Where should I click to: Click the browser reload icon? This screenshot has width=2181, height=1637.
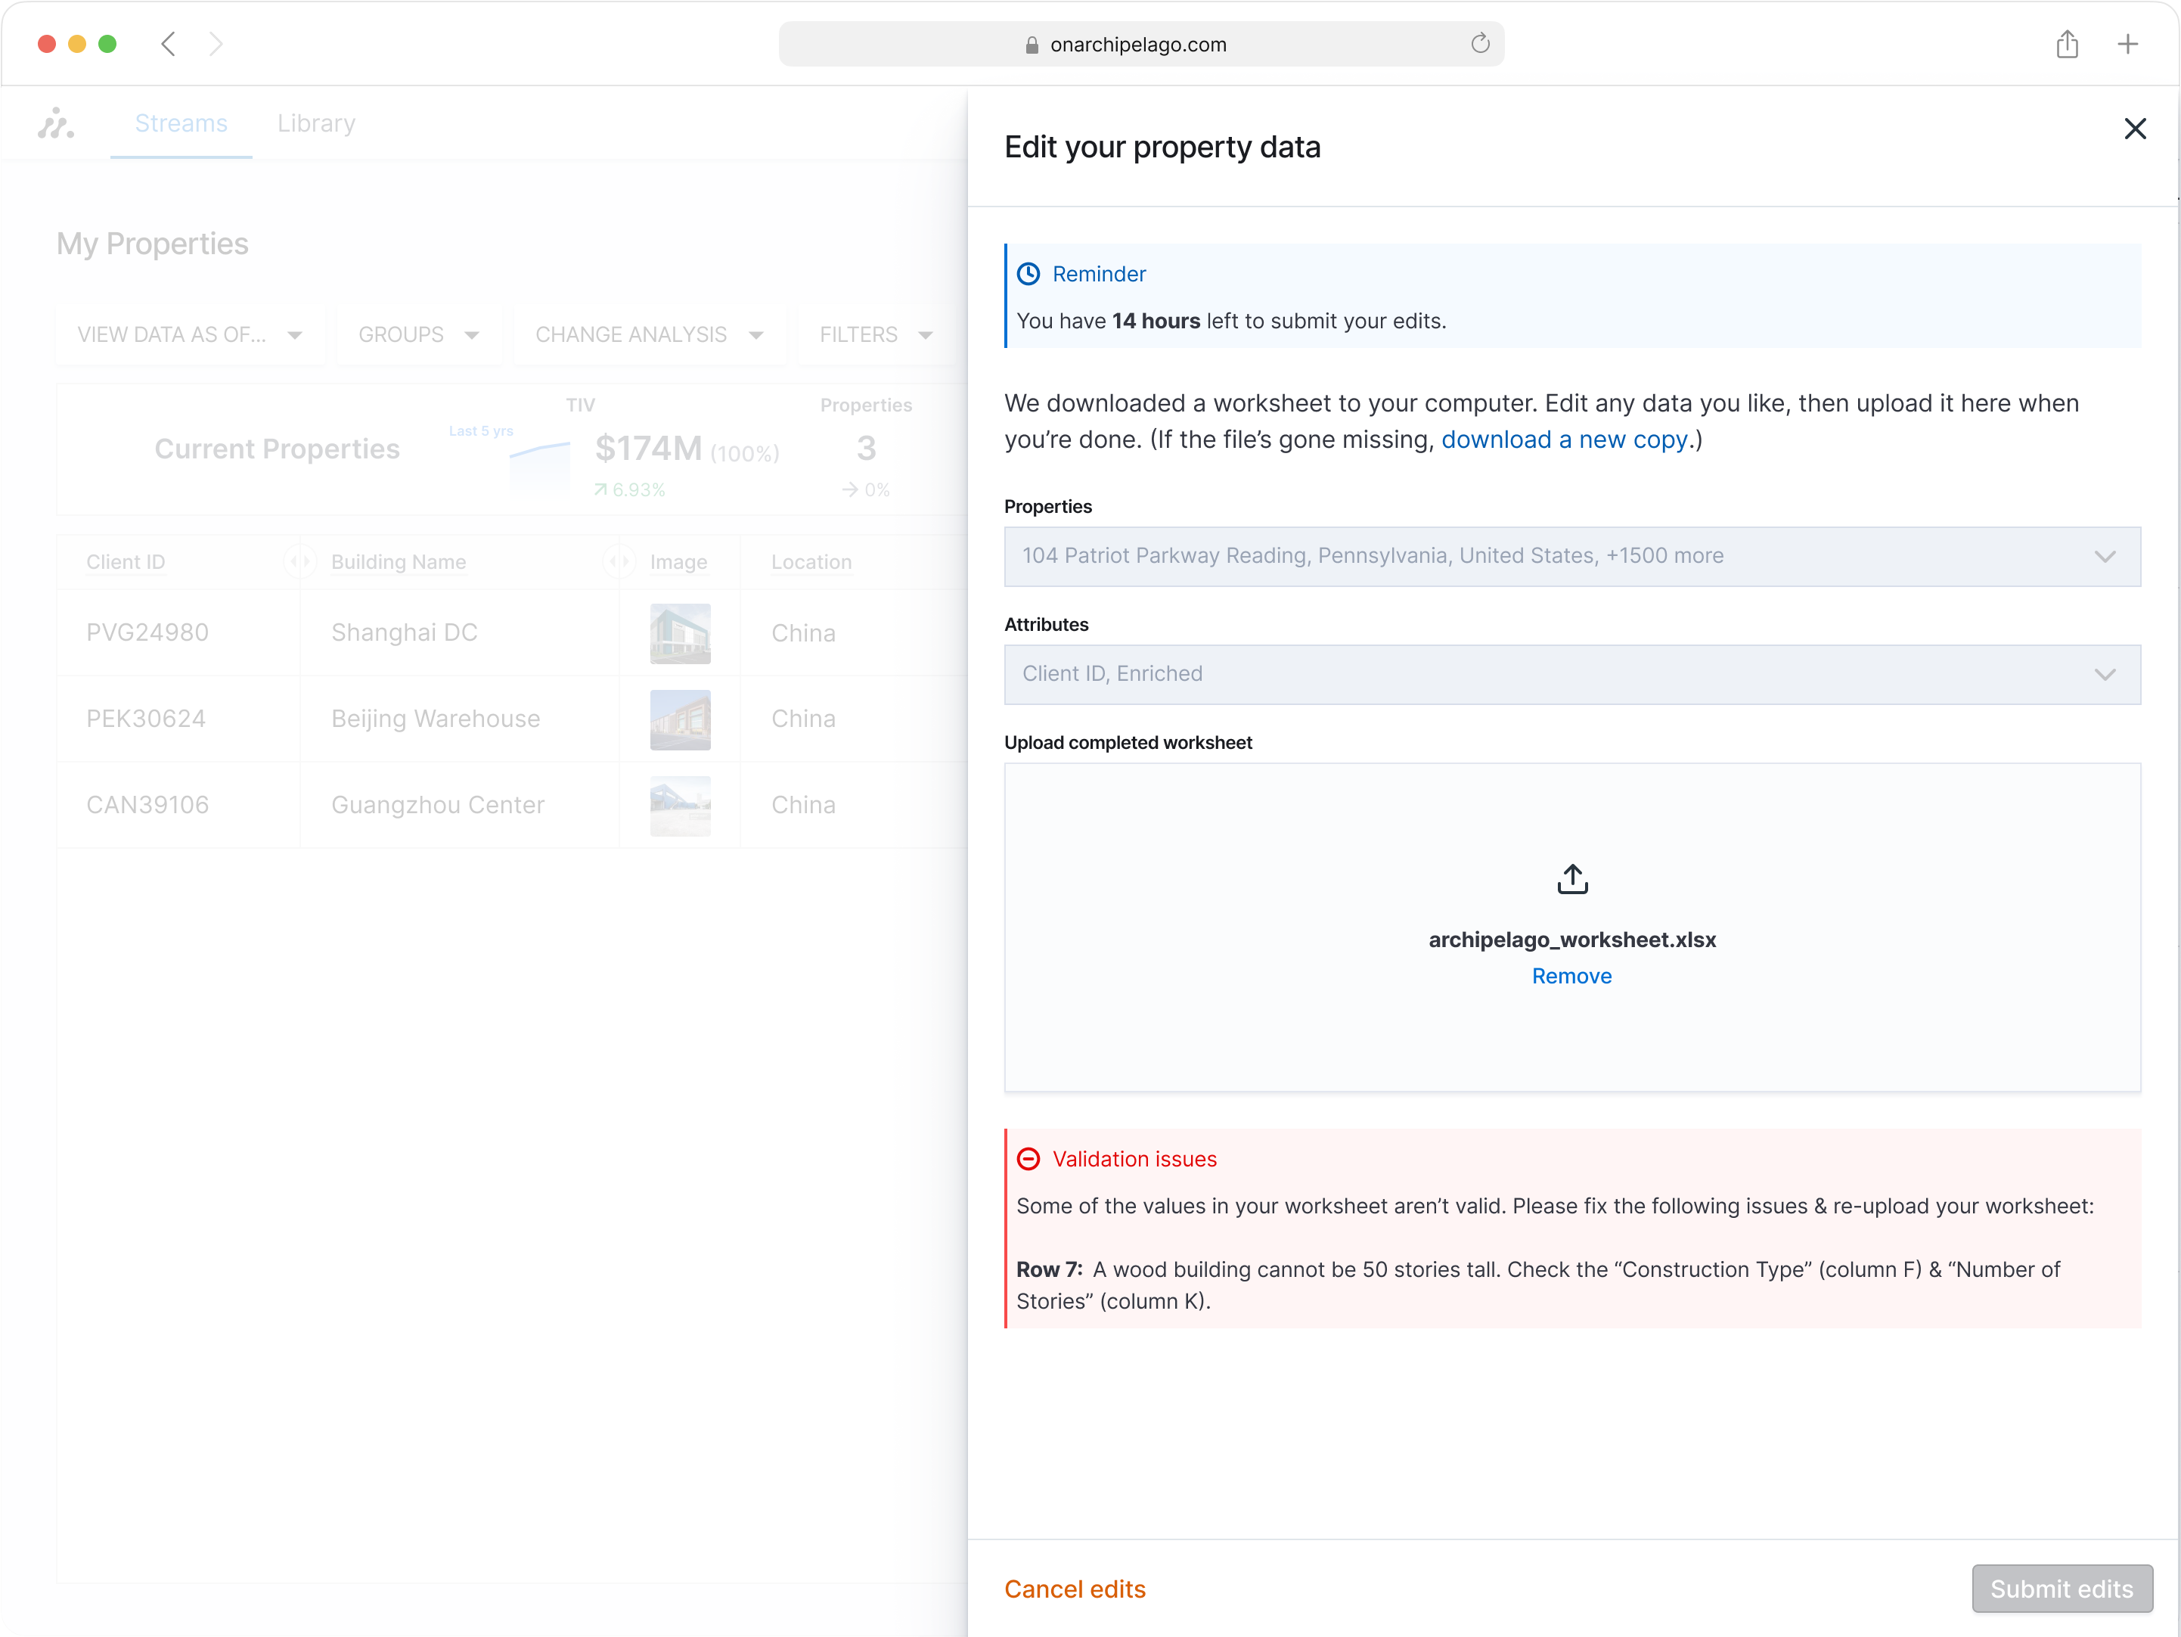[x=1479, y=45]
